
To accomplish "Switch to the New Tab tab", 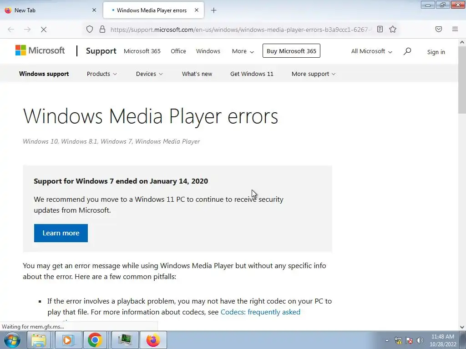I will pyautogui.click(x=51, y=10).
